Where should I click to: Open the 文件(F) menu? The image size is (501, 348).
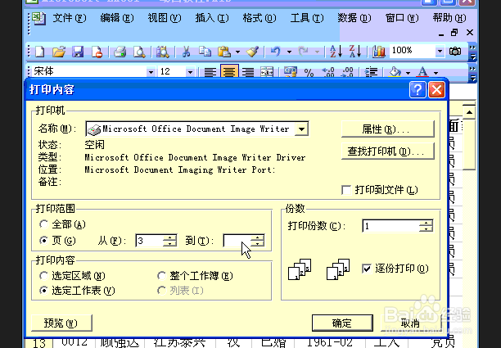(x=70, y=18)
